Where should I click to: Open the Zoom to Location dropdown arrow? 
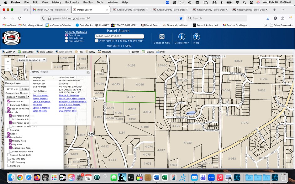[44, 60]
